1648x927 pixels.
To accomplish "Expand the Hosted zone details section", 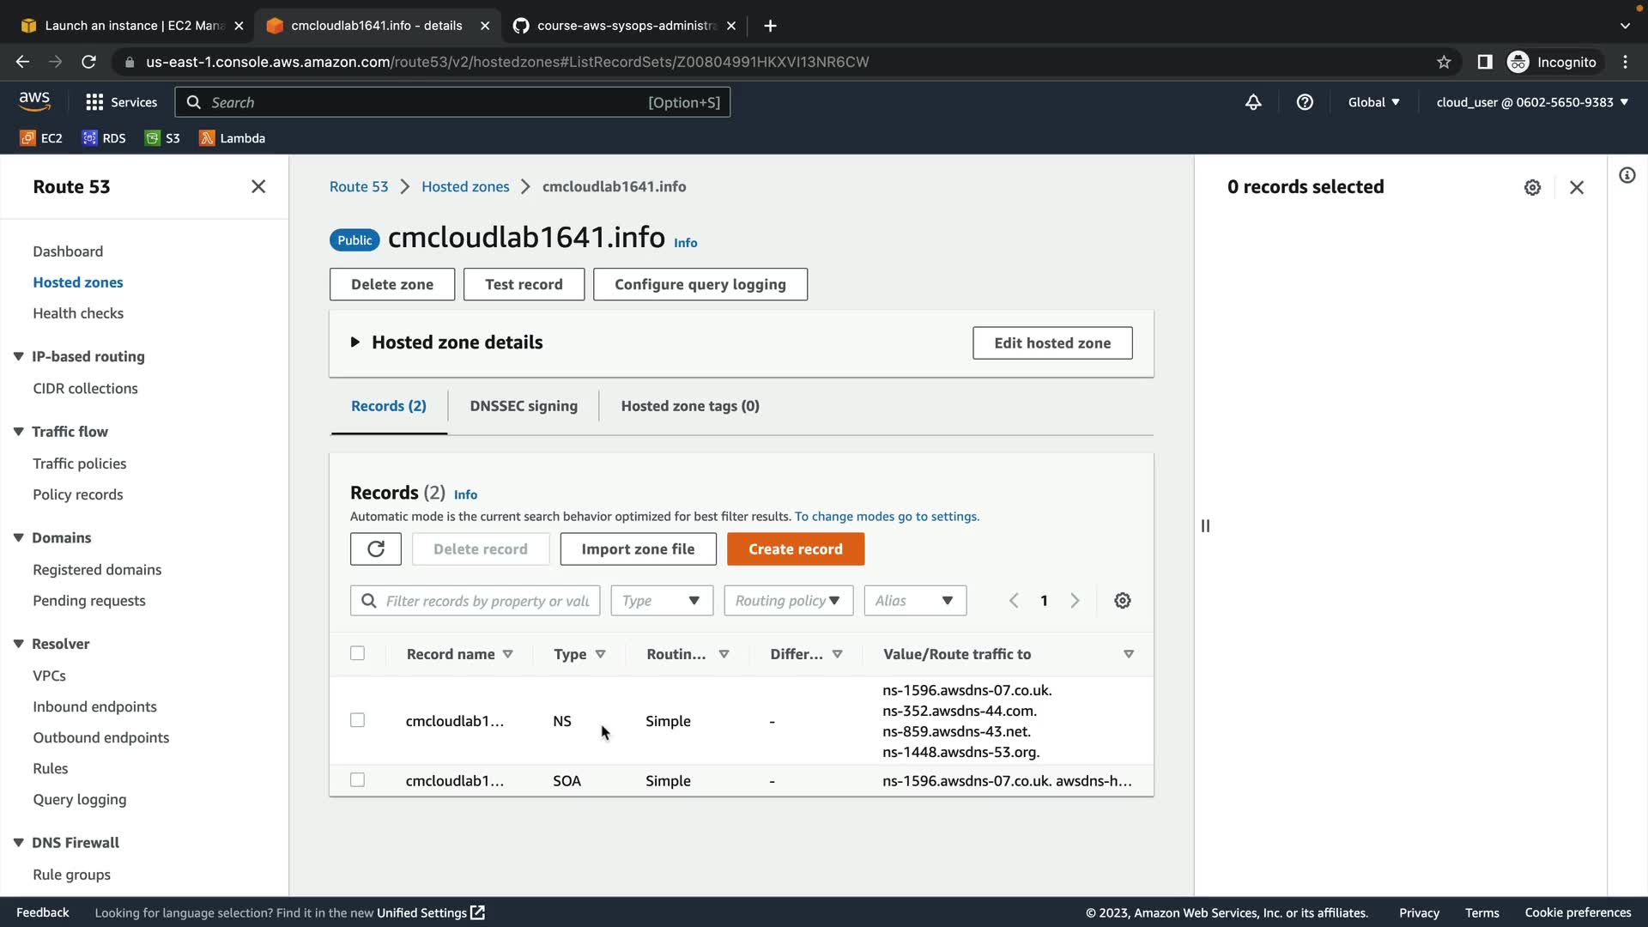I will 355,342.
